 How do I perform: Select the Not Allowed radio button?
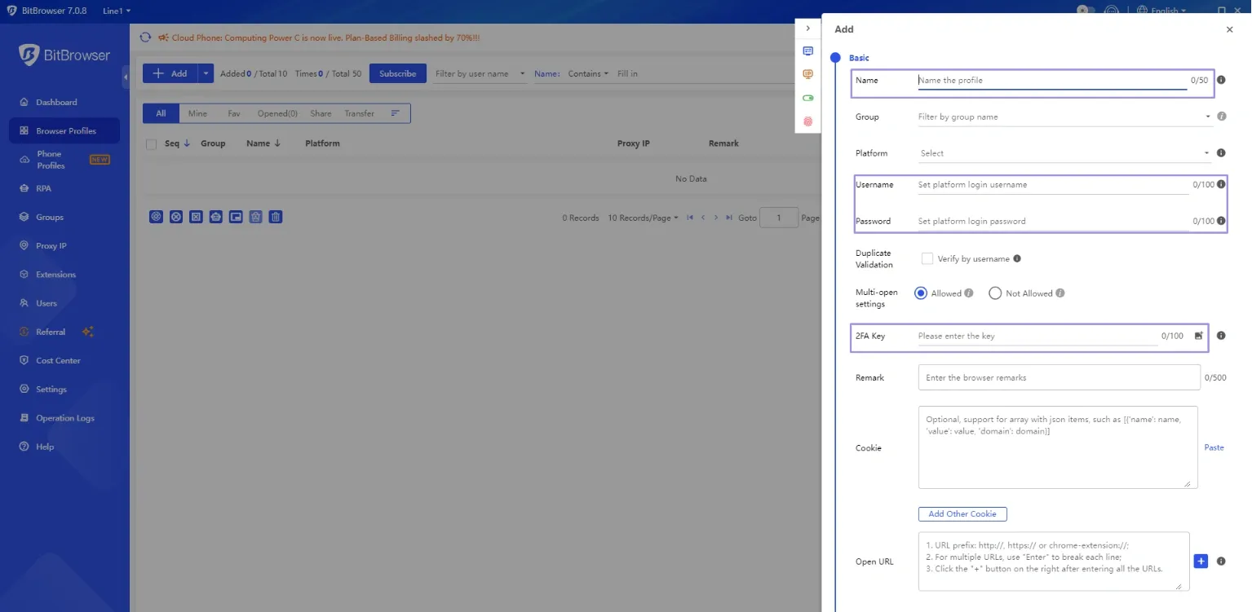pyautogui.click(x=995, y=293)
